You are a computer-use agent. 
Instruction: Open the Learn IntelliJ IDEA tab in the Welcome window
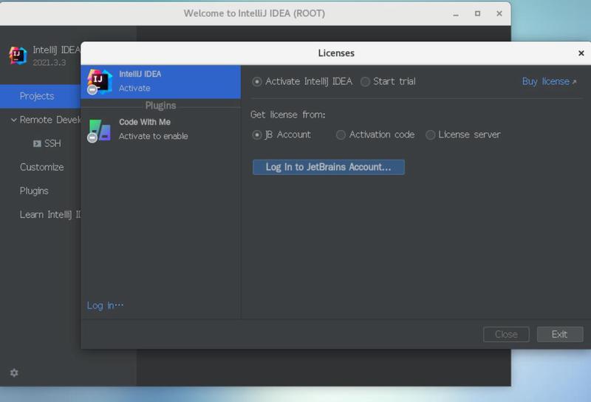[50, 214]
